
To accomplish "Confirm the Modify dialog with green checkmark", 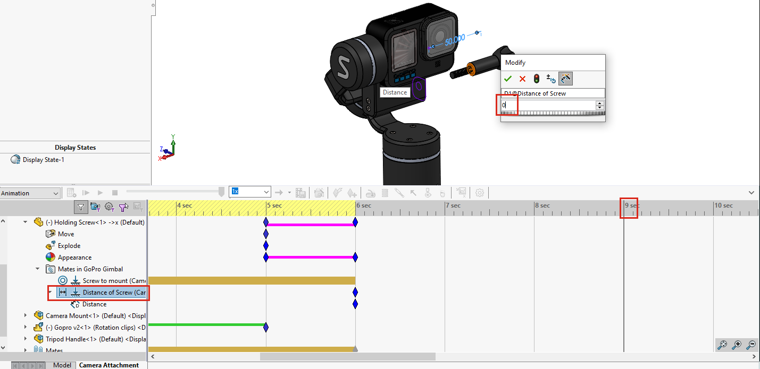I will [508, 79].
